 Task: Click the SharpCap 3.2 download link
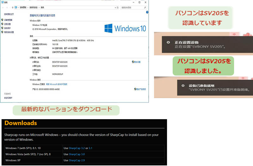tap(78, 148)
